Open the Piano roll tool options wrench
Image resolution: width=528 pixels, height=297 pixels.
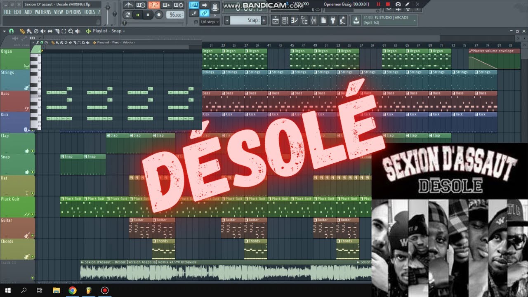[38, 42]
